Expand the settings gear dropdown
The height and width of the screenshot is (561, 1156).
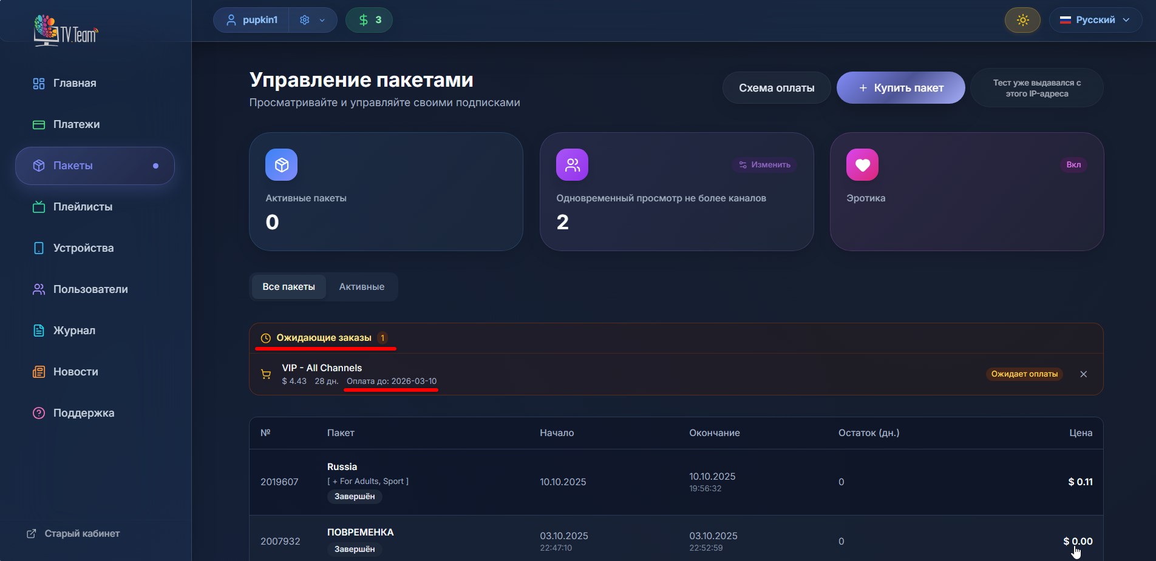312,20
